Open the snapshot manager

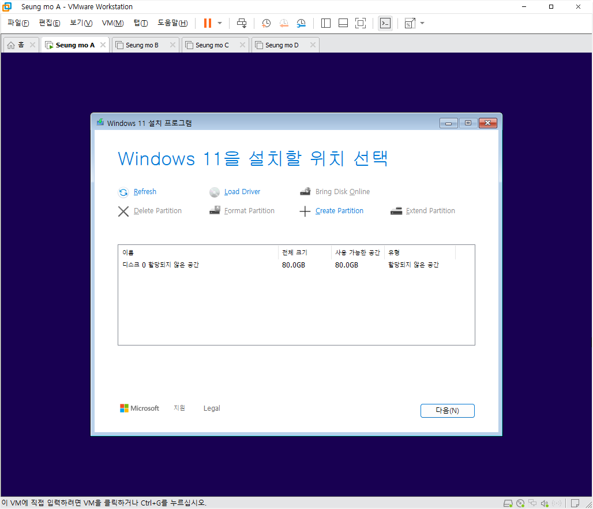(x=301, y=24)
